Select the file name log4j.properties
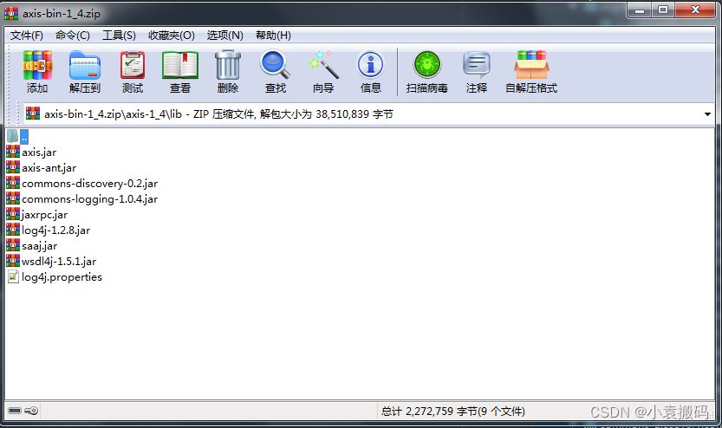The width and height of the screenshot is (722, 428). pyautogui.click(x=62, y=277)
